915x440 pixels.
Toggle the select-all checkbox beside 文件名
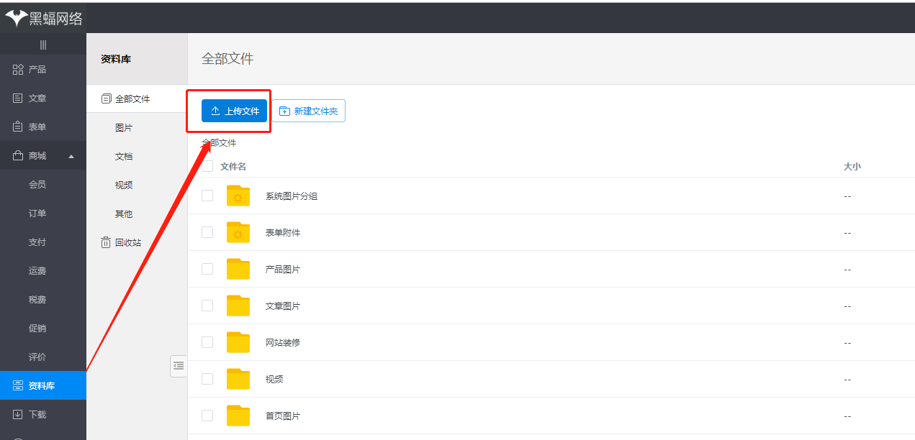(x=207, y=166)
